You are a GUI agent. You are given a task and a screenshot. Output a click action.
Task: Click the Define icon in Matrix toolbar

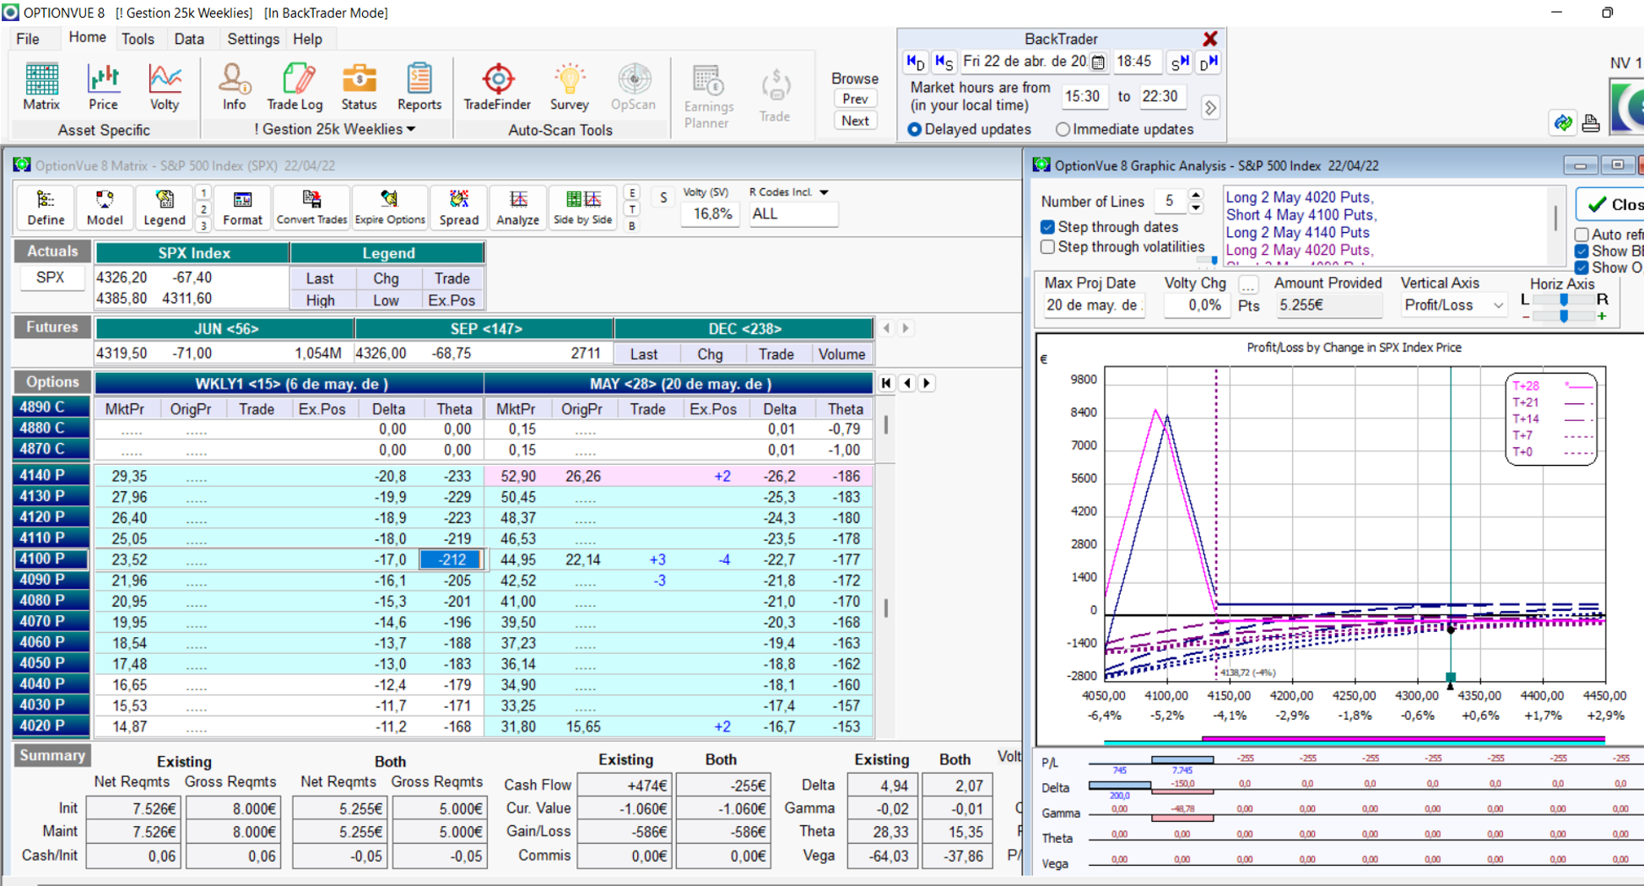[x=46, y=208]
